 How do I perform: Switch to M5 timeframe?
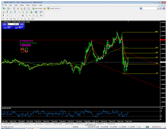pyautogui.click(x=7, y=19)
